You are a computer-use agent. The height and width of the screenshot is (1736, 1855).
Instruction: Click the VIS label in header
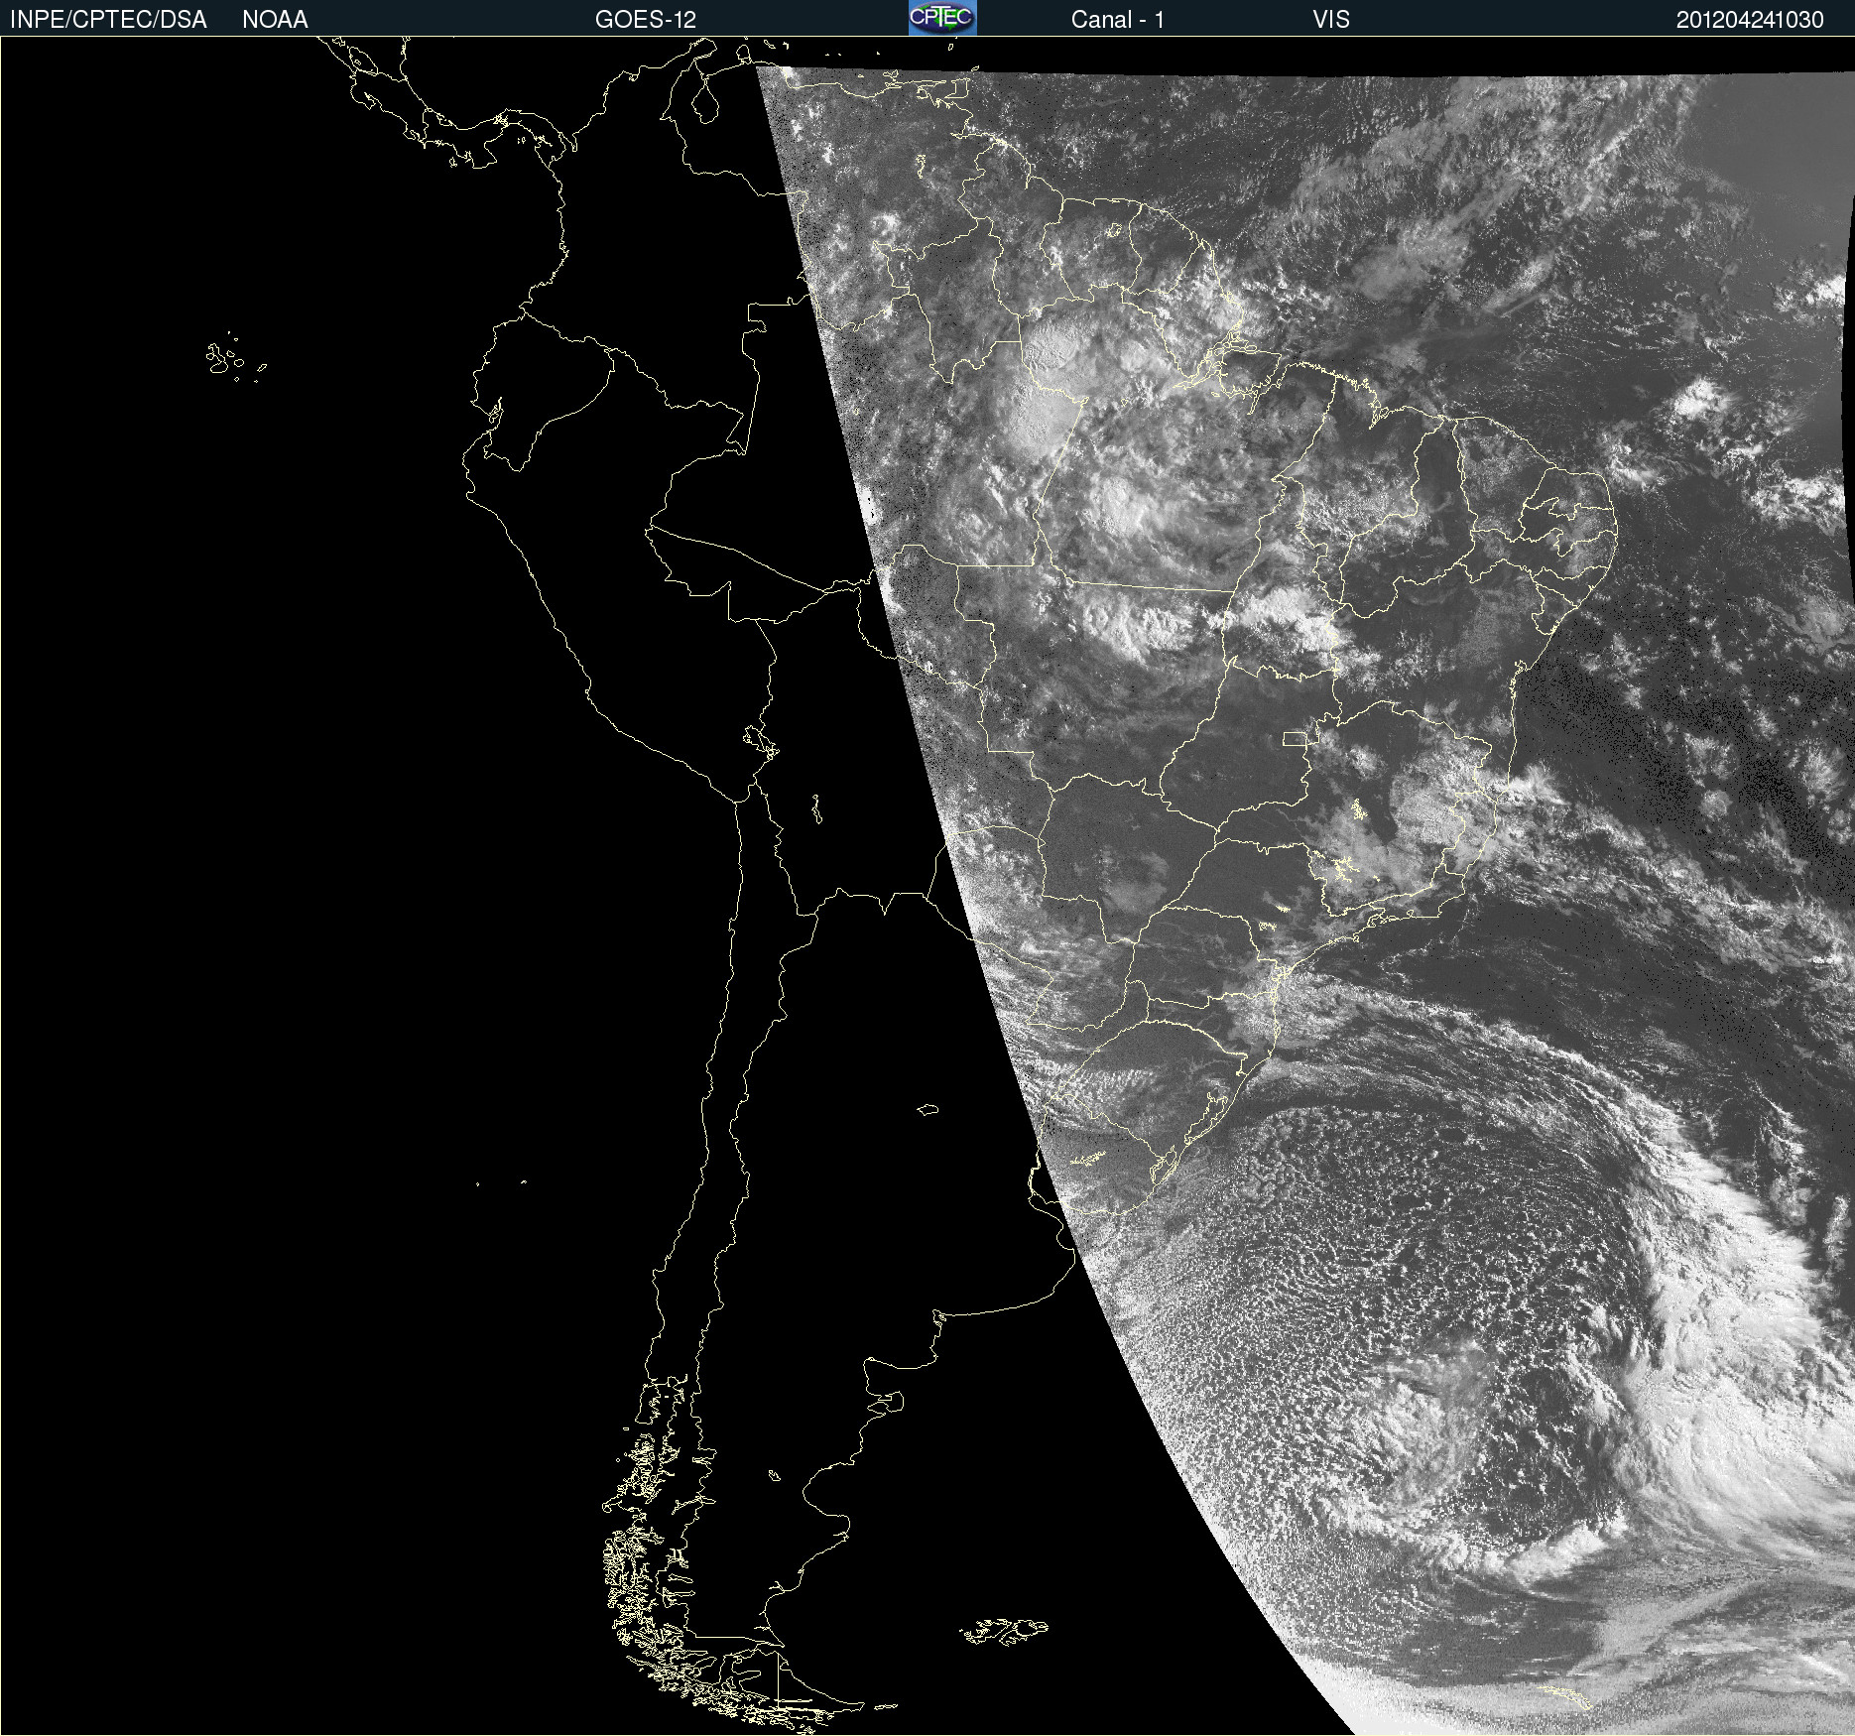1331,20
